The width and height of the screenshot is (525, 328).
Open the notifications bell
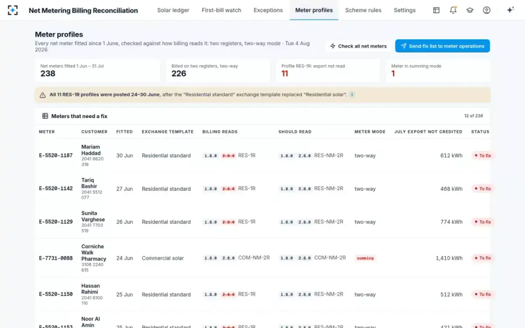(x=453, y=10)
